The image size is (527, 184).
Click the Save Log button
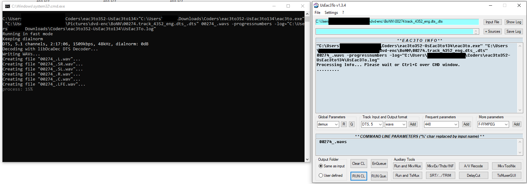coord(514,31)
